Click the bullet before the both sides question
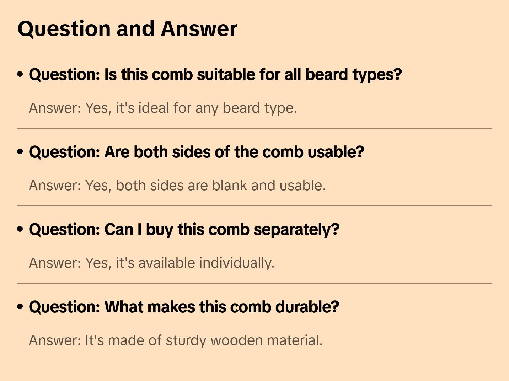509x381 pixels. [x=20, y=152]
